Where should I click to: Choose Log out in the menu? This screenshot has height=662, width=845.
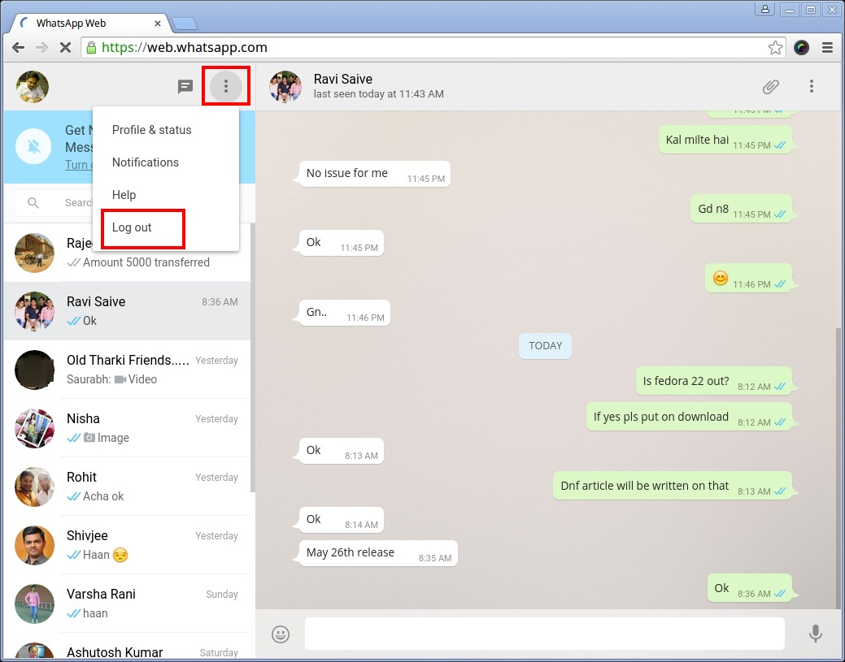pos(165,227)
